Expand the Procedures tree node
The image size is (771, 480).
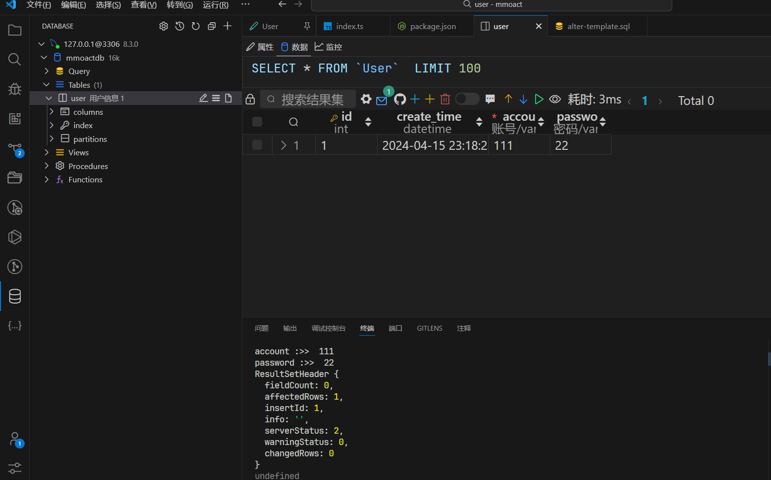(46, 166)
